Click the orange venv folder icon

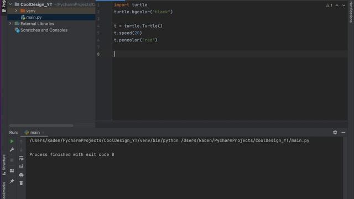(23, 11)
